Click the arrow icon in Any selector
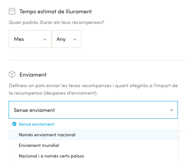Image resolution: width=185 pixels, height=161 pixels. [74, 39]
